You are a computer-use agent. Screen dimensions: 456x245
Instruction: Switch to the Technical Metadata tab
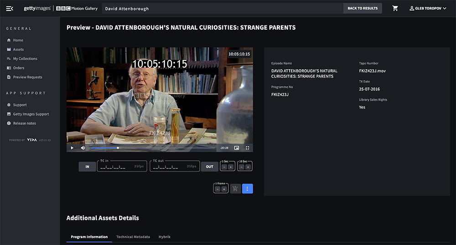pos(133,237)
